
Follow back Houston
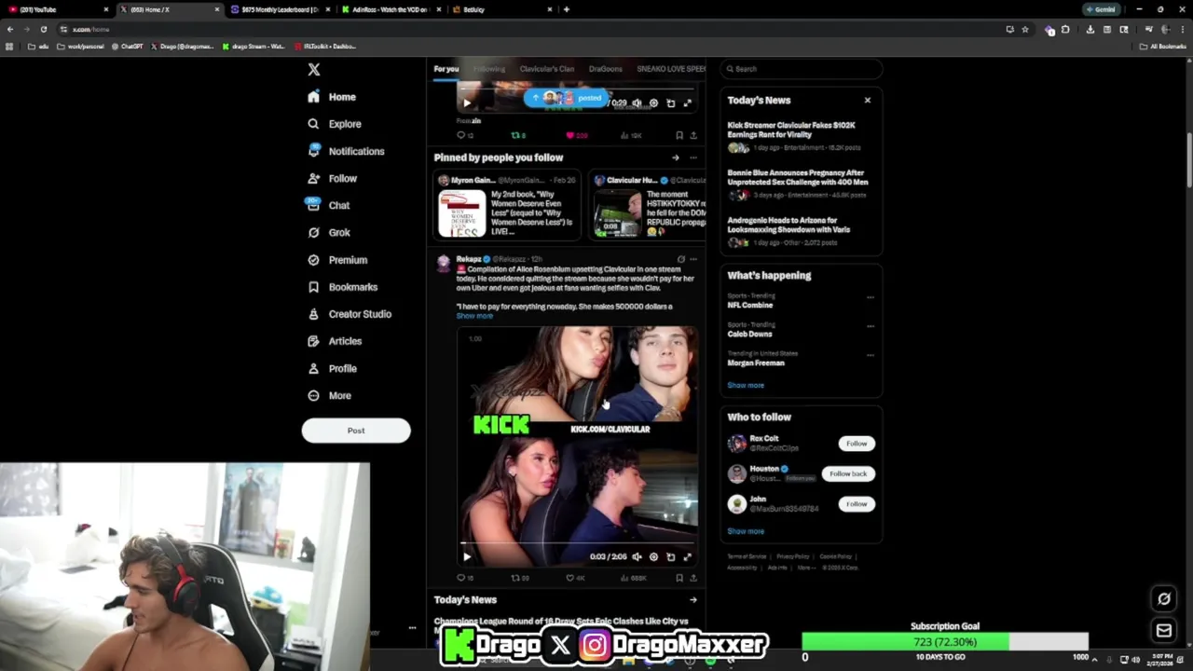(848, 473)
